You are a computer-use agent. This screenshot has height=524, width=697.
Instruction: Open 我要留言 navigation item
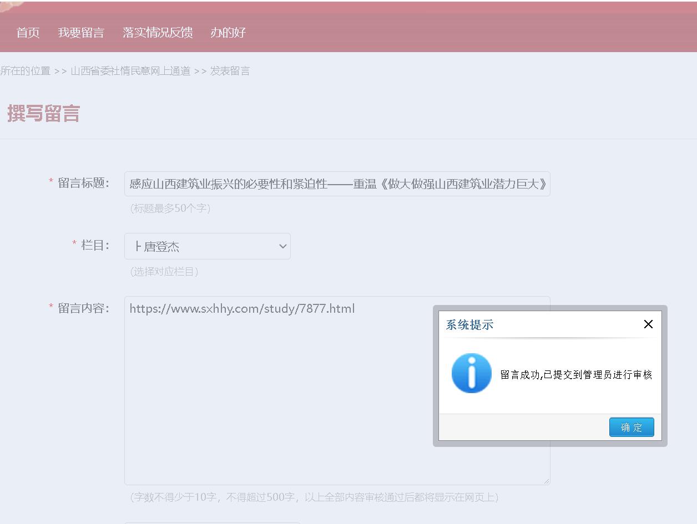(81, 33)
